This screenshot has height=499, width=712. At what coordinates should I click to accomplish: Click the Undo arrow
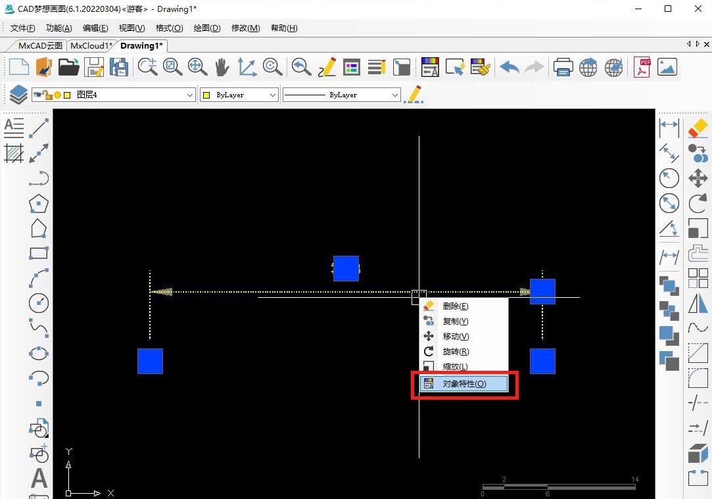509,67
